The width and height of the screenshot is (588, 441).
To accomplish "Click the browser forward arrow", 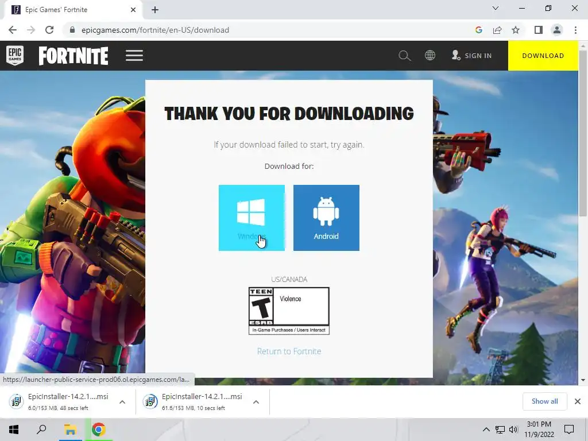I will (x=31, y=30).
